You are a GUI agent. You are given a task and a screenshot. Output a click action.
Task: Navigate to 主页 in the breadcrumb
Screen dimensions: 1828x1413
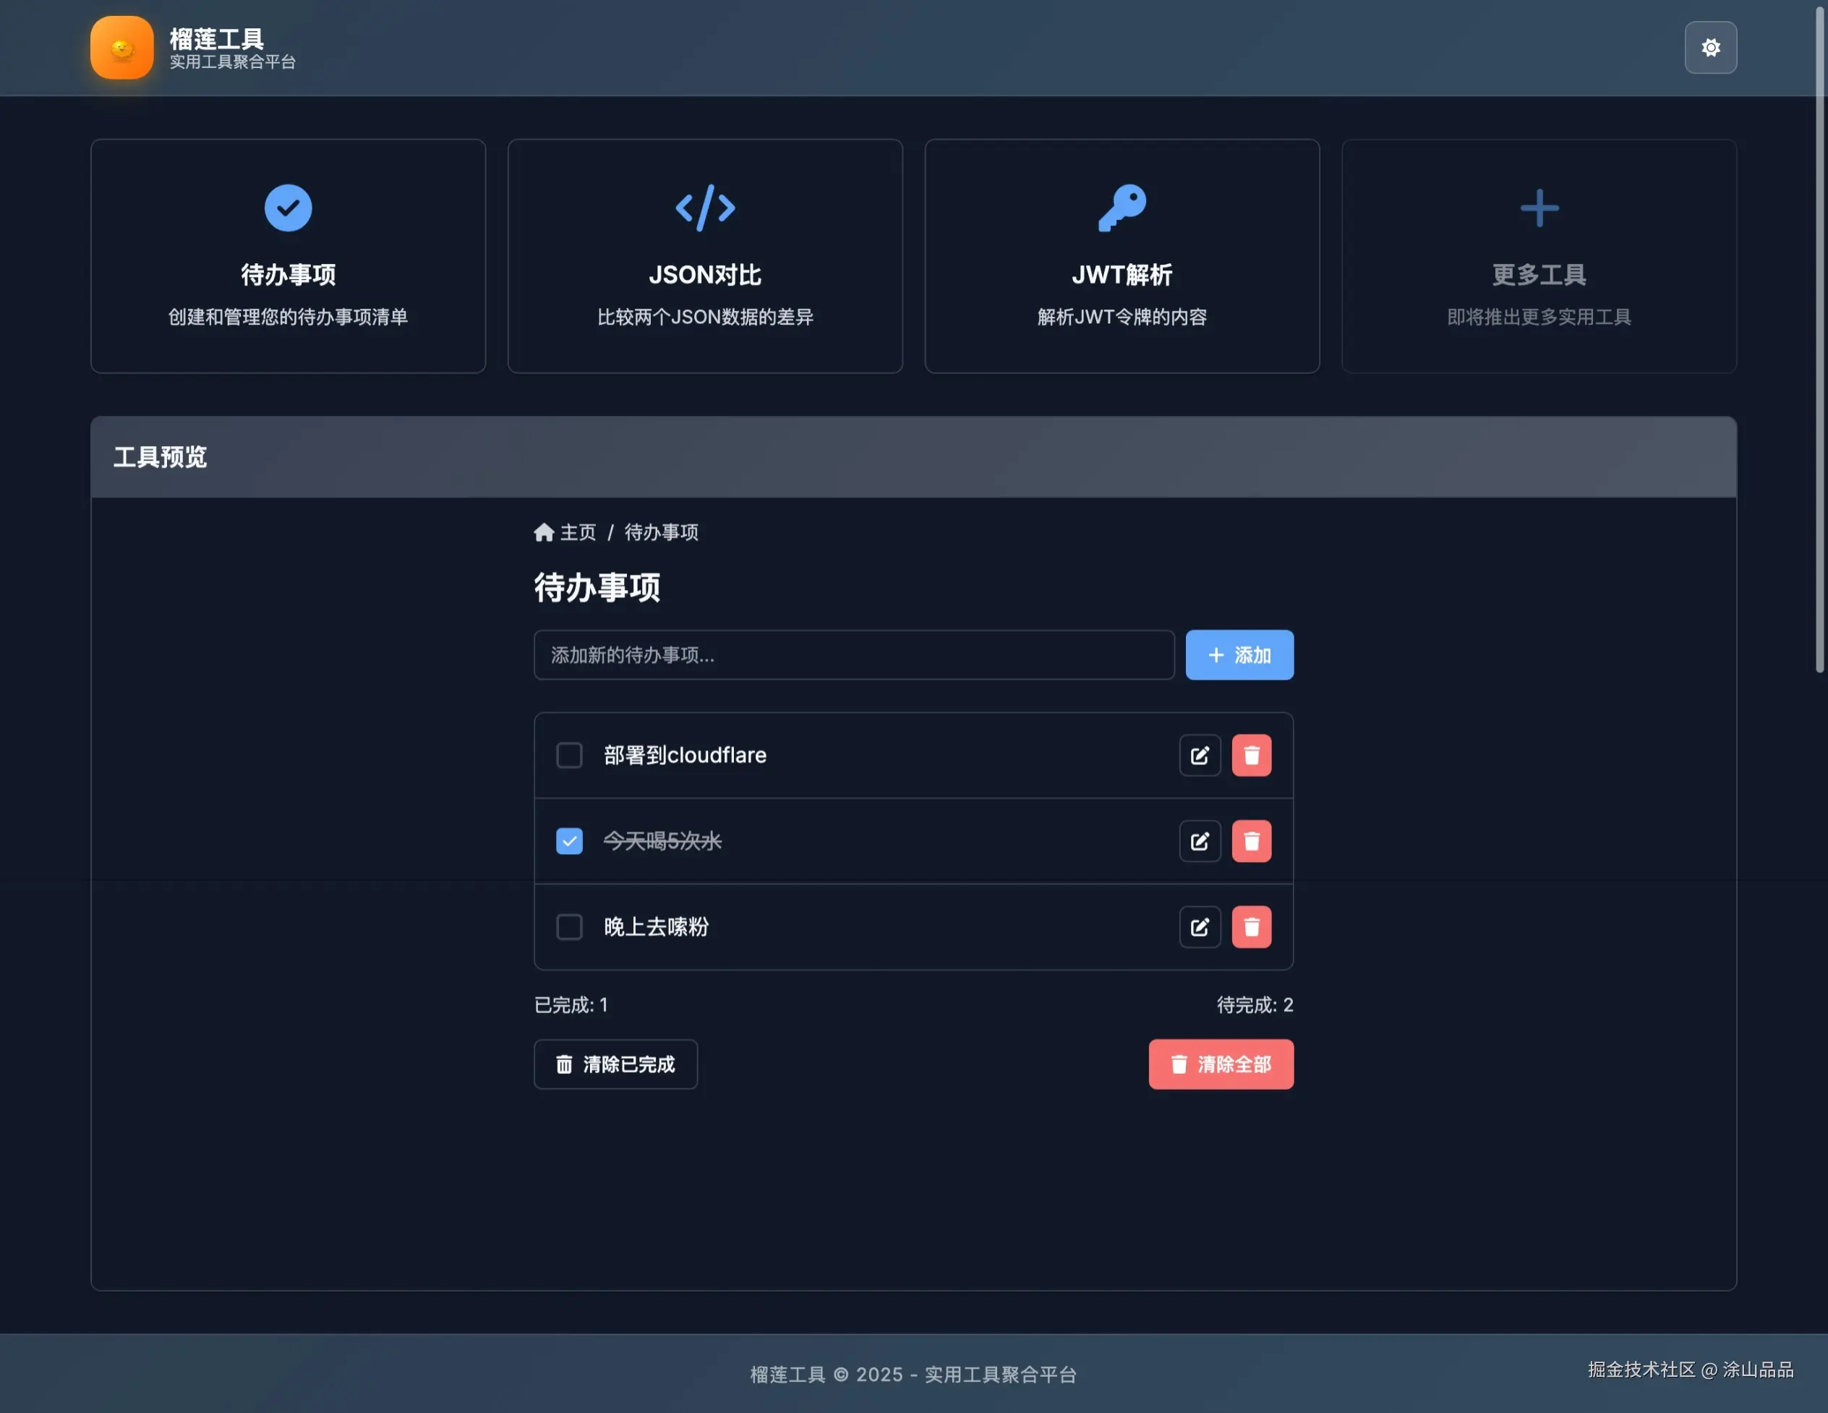point(578,532)
